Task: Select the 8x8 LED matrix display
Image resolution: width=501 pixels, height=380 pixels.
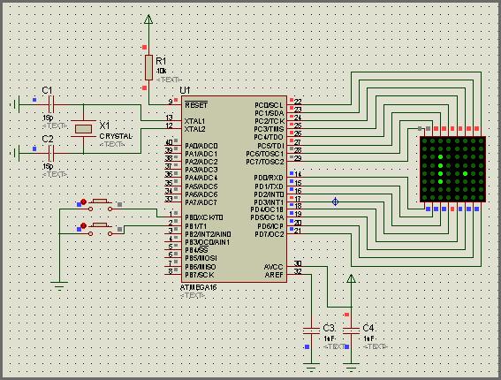Action: pos(453,170)
